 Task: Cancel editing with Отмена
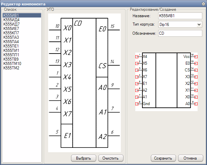191,158
